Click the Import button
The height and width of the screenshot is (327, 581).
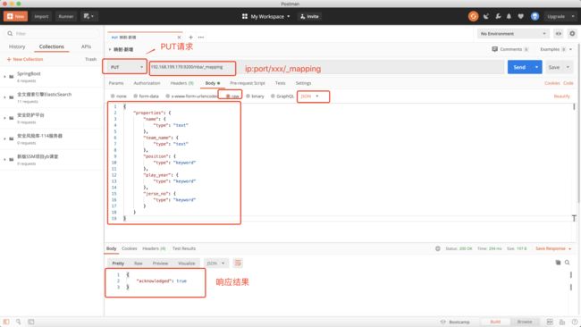click(x=41, y=16)
